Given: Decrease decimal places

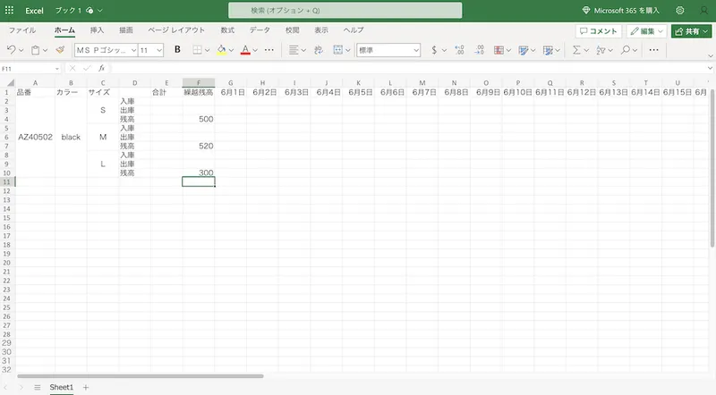Looking at the screenshot, I should [479, 50].
